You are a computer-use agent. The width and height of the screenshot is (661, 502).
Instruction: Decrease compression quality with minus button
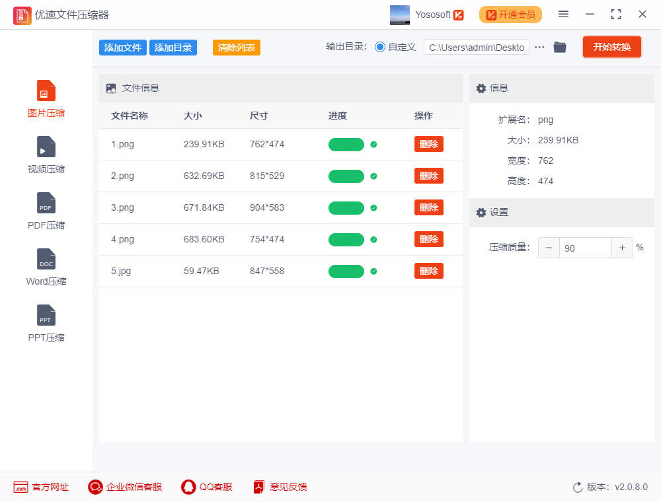click(549, 248)
